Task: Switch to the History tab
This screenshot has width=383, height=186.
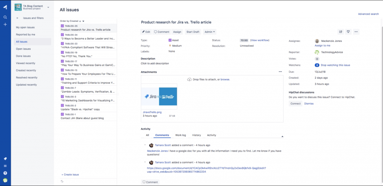Action: tap(196, 135)
